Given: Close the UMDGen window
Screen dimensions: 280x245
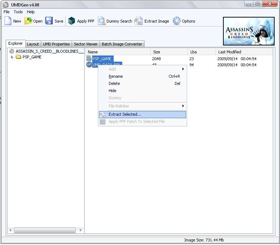Looking at the screenshot, I should [x=270, y=4].
